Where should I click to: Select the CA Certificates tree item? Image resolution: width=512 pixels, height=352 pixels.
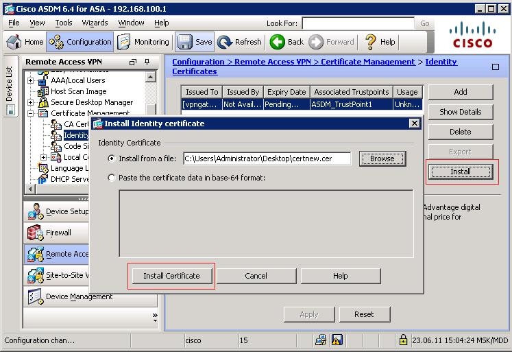pyautogui.click(x=76, y=124)
